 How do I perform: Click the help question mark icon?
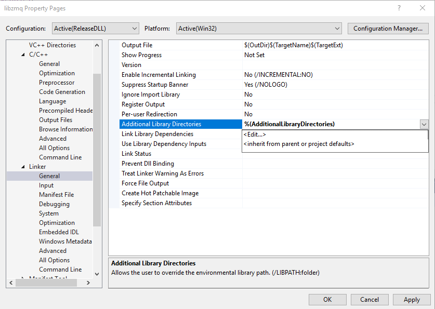[x=399, y=8]
